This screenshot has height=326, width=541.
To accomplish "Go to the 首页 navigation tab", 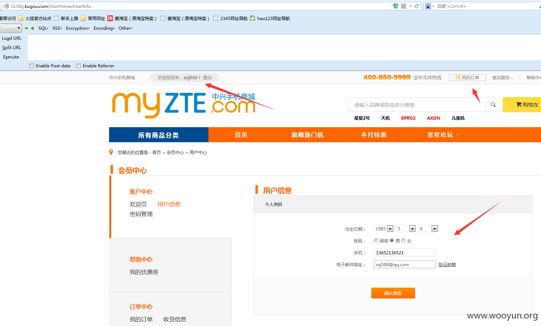I will tap(241, 135).
